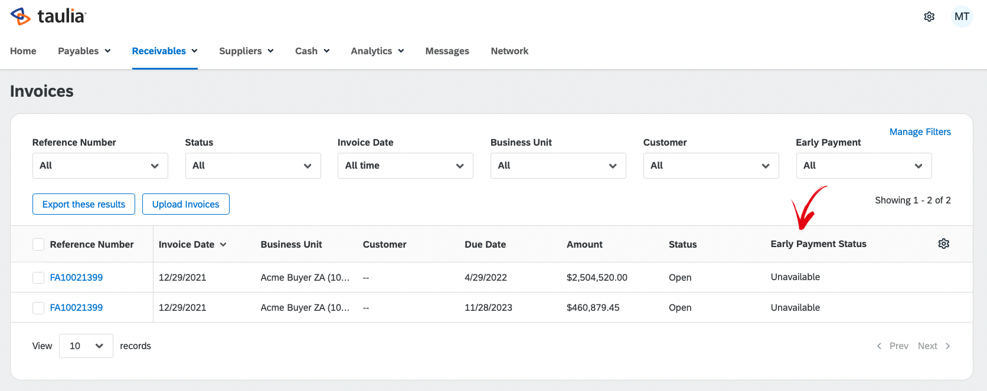
Task: Open settings via top-right gear icon
Action: (x=929, y=17)
